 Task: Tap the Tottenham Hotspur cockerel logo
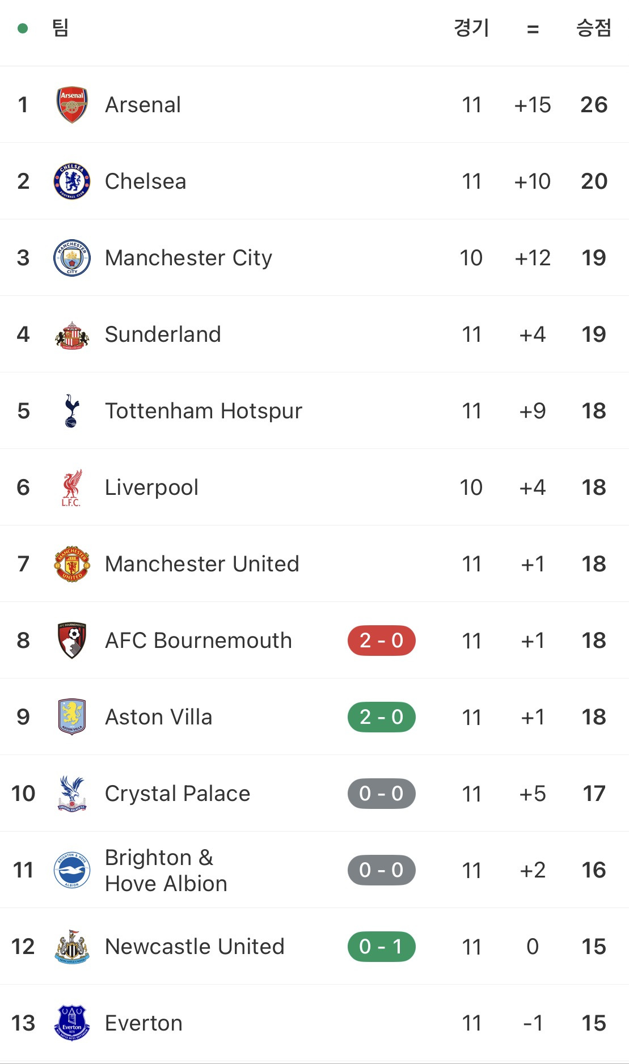[x=72, y=411]
